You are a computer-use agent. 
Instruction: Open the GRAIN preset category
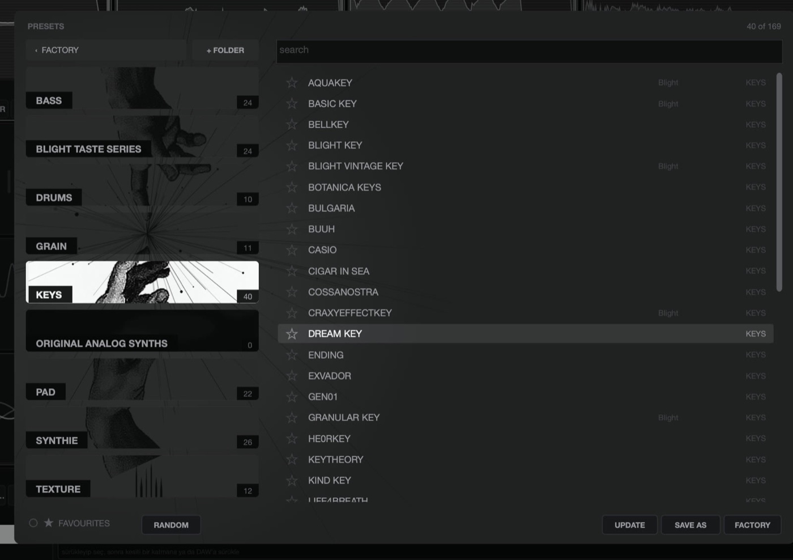coord(142,234)
